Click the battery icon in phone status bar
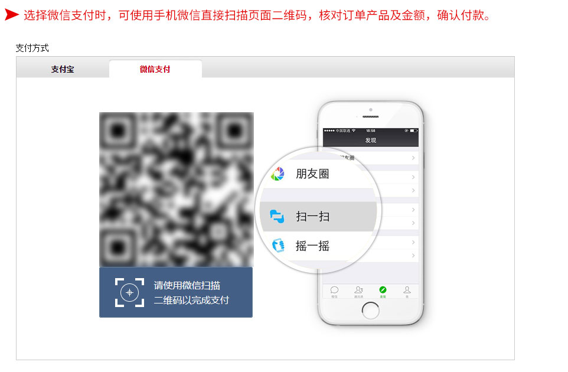Image resolution: width=568 pixels, height=372 pixels. [414, 130]
